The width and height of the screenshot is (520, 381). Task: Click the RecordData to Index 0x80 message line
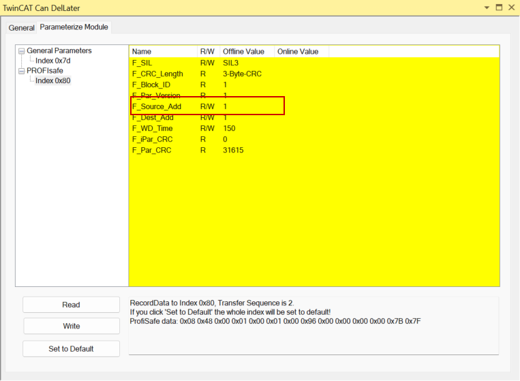pos(212,303)
